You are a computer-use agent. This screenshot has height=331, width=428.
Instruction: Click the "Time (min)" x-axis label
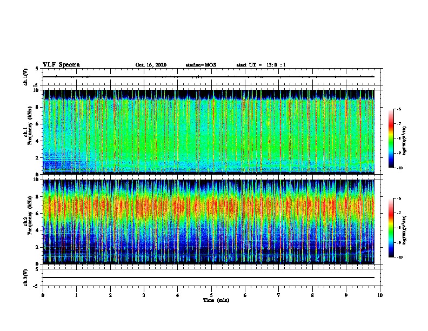pos(216,300)
